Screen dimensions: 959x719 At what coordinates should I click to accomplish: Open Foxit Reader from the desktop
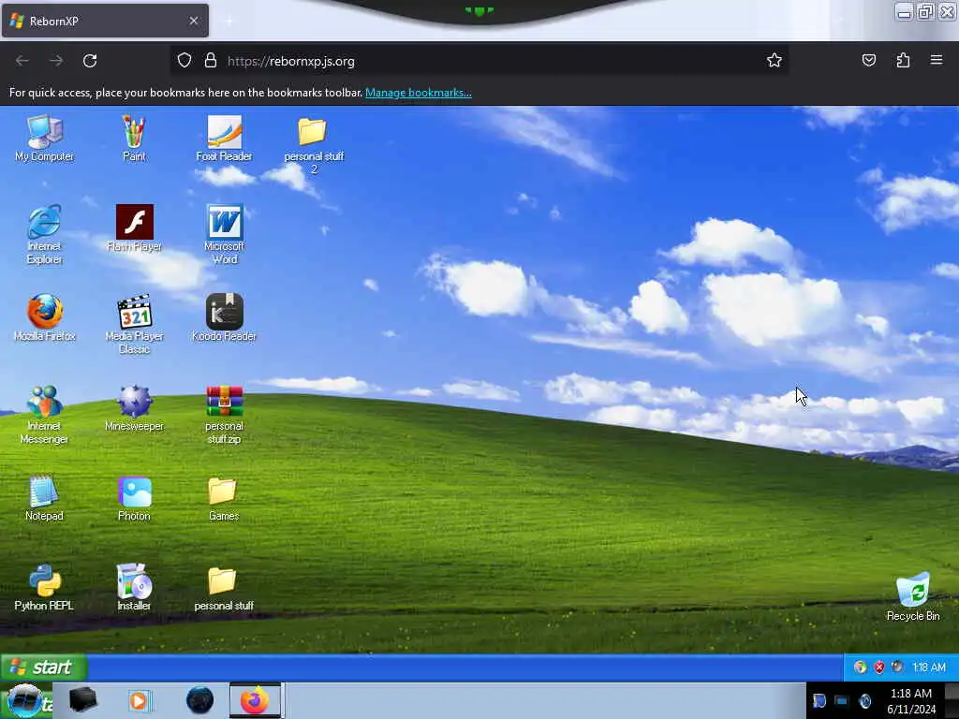tap(224, 139)
